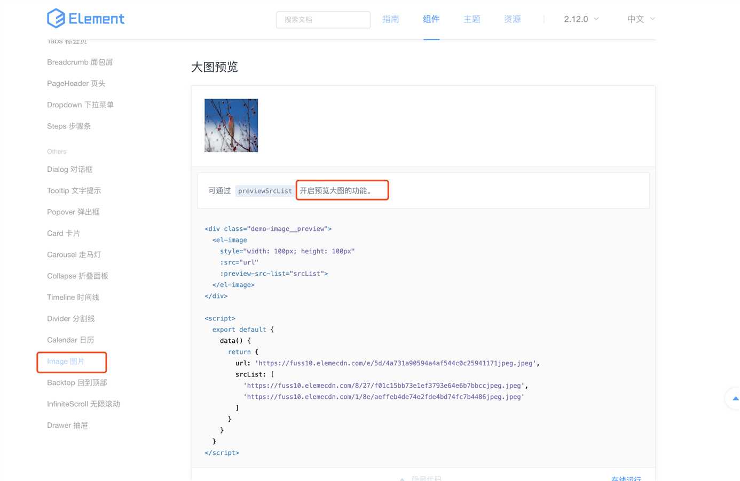Open the 组件 nav tab

click(431, 19)
